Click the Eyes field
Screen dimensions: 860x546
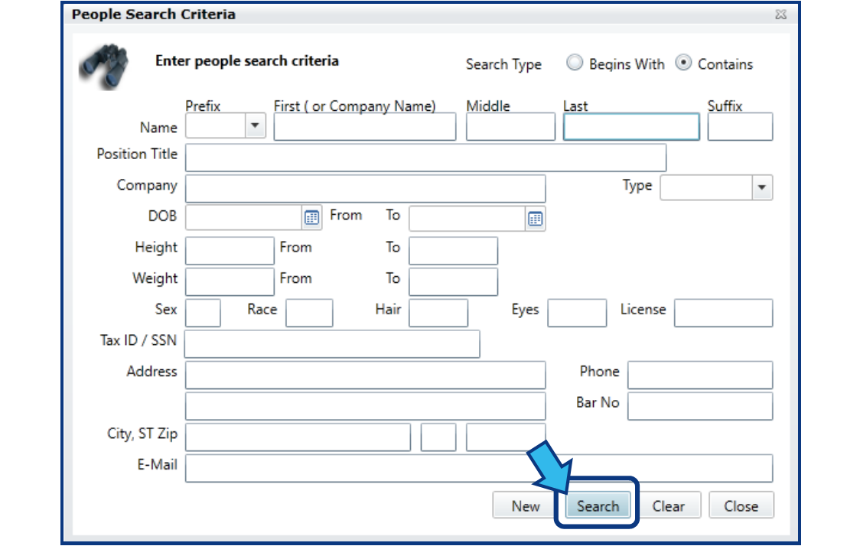[577, 313]
